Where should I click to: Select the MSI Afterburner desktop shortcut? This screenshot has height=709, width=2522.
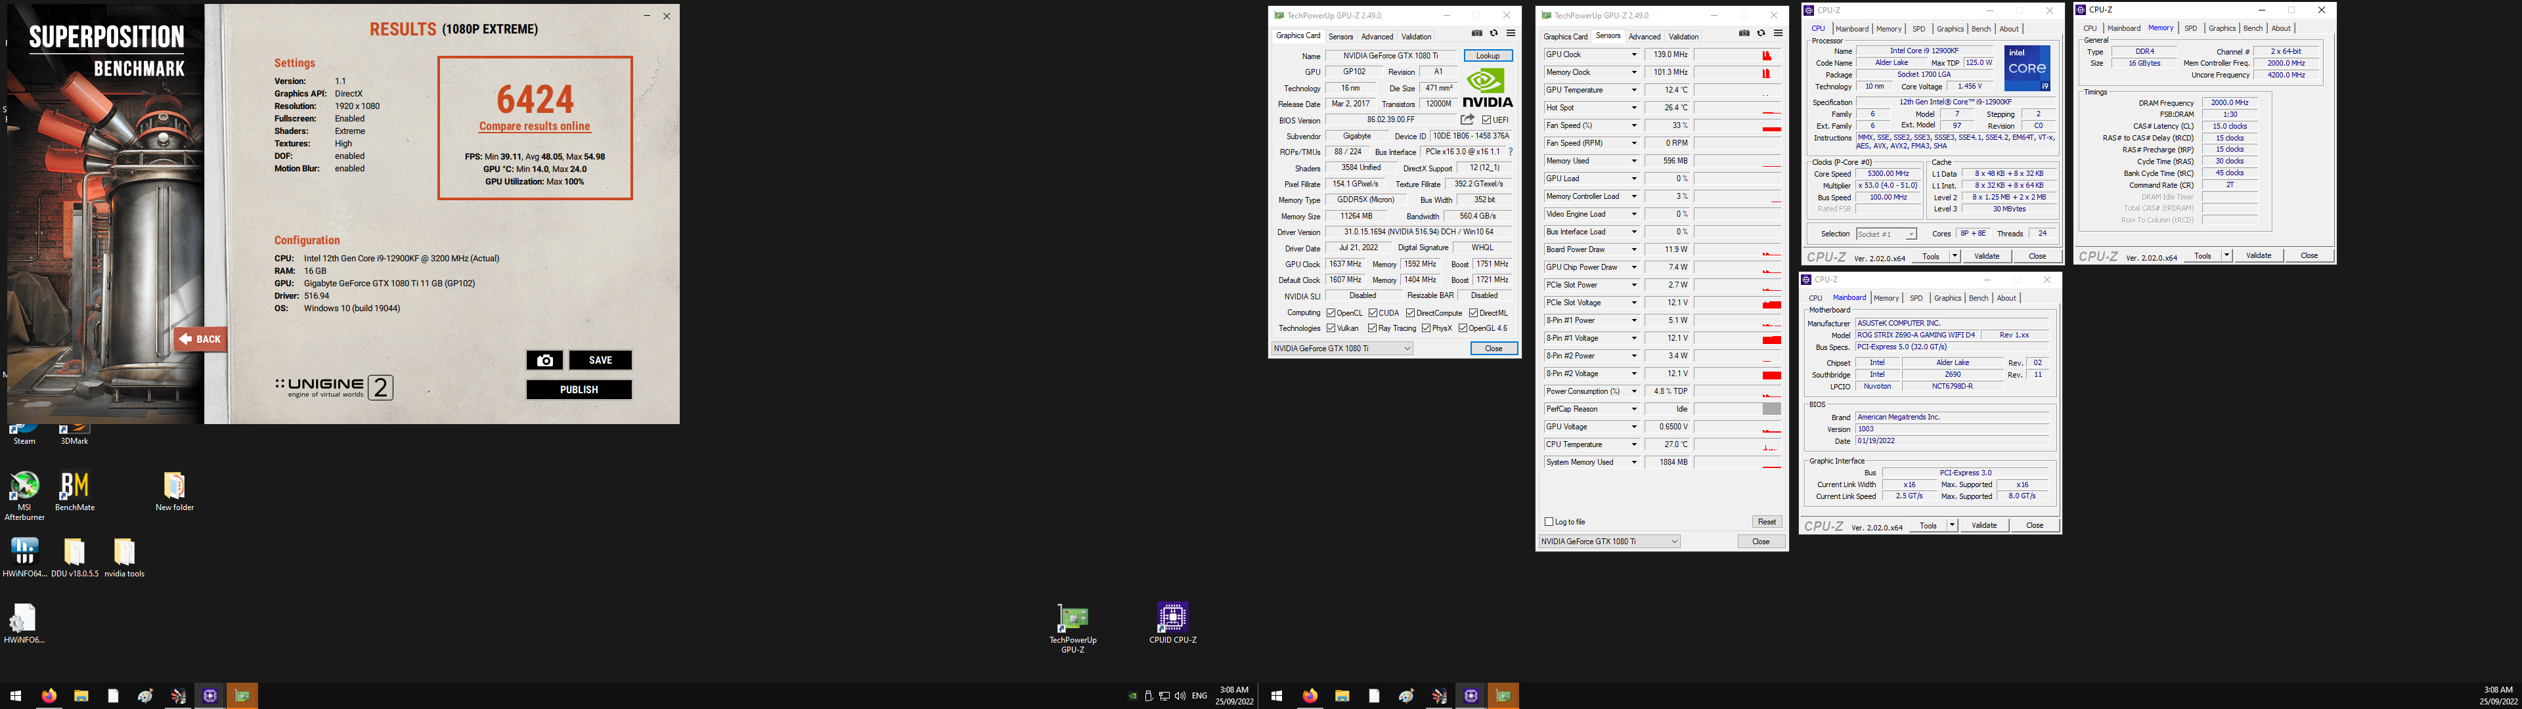[x=24, y=496]
